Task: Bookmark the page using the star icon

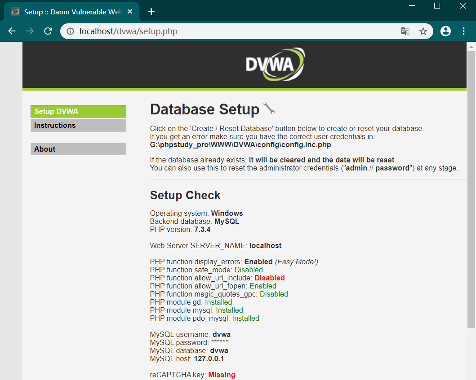Action: coord(423,31)
